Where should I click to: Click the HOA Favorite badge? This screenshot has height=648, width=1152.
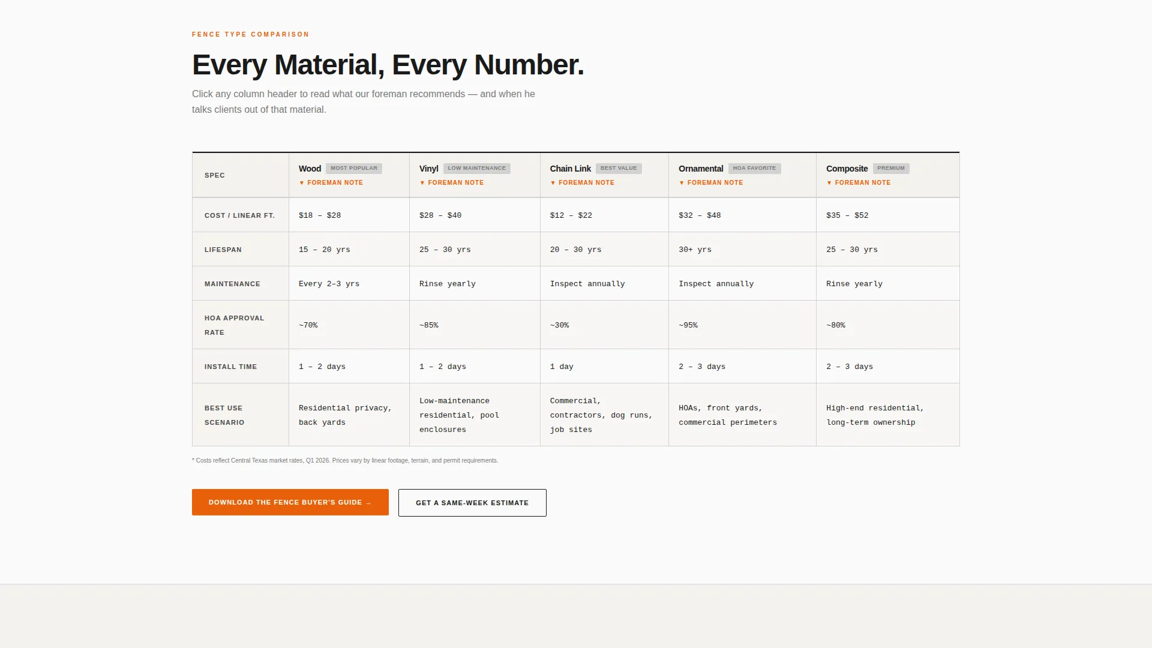[x=754, y=169]
